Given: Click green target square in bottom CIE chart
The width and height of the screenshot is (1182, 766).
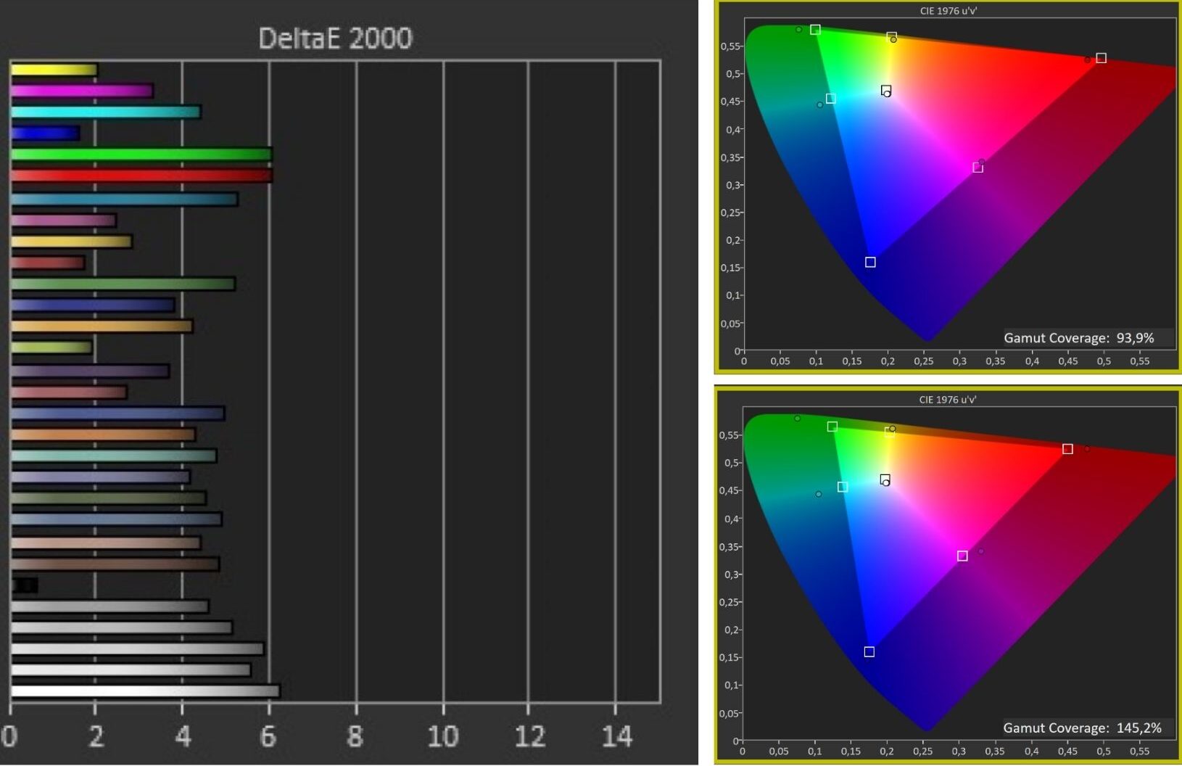Looking at the screenshot, I should pos(832,427).
